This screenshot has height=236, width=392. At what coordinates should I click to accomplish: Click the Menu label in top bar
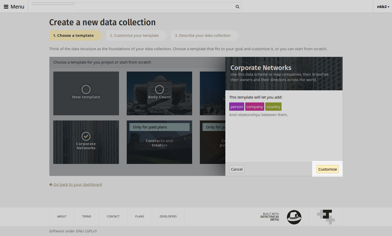tap(17, 7)
